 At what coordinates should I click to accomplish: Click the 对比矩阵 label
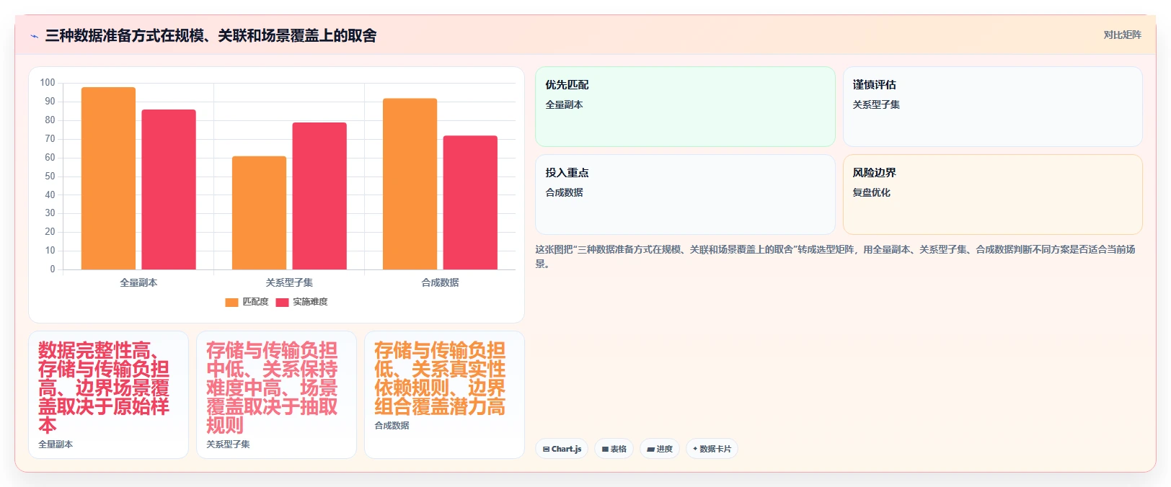point(1123,35)
